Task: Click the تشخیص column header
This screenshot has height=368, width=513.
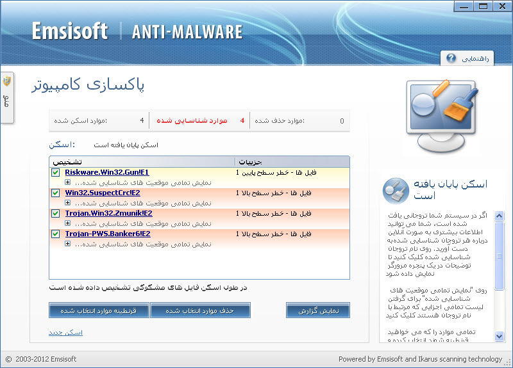Action: pos(142,162)
